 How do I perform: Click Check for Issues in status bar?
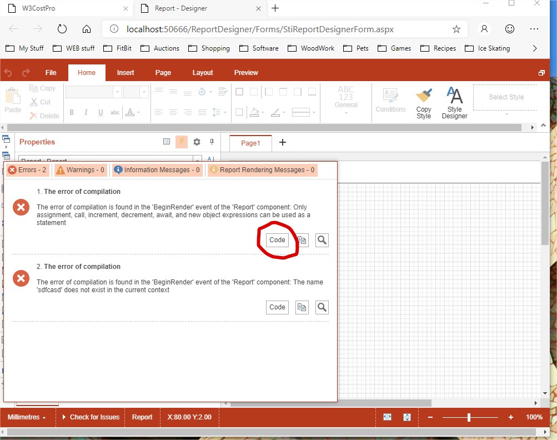tap(91, 417)
